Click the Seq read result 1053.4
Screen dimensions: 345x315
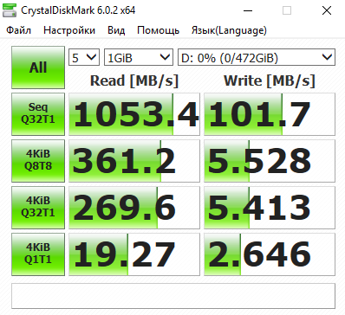134,114
